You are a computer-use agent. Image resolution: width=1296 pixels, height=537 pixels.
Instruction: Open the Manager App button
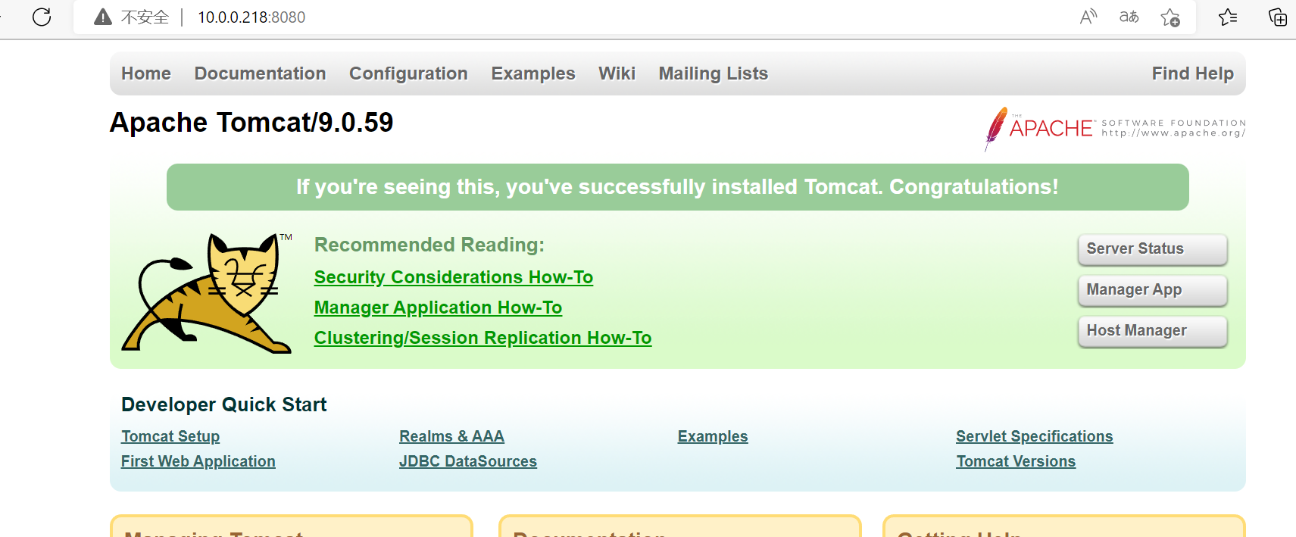1152,290
